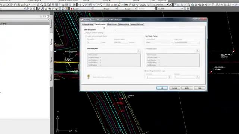The width and height of the screenshot is (239, 134).
Task: Click the green-highlighted icon in right toolbar
Action: click(x=193, y=5)
